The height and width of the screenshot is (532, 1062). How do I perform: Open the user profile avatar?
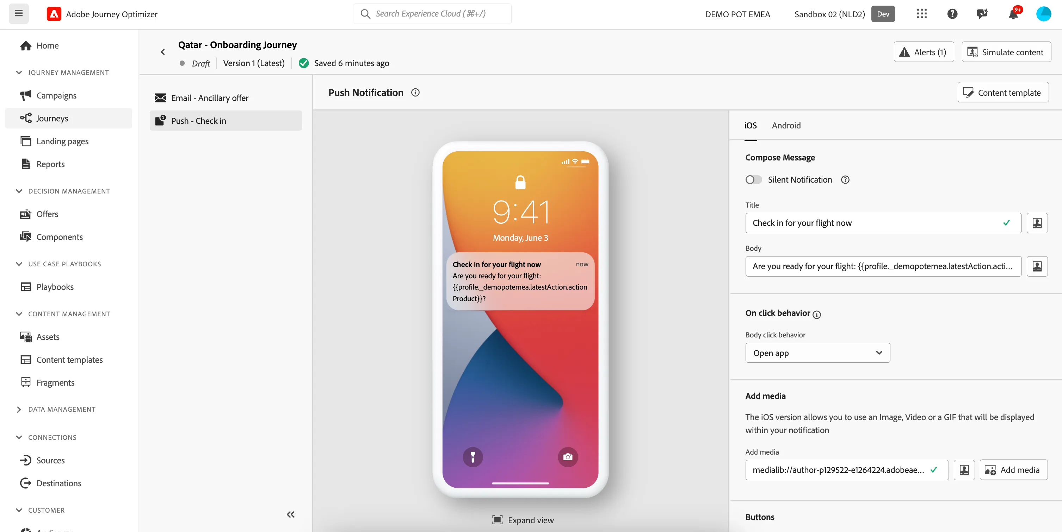coord(1043,14)
